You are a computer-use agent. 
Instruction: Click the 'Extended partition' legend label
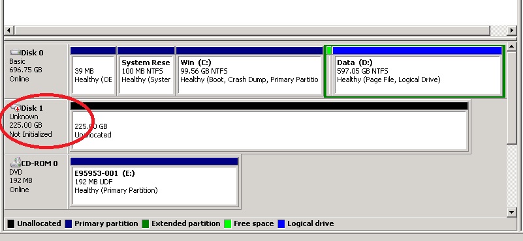pyautogui.click(x=186, y=223)
